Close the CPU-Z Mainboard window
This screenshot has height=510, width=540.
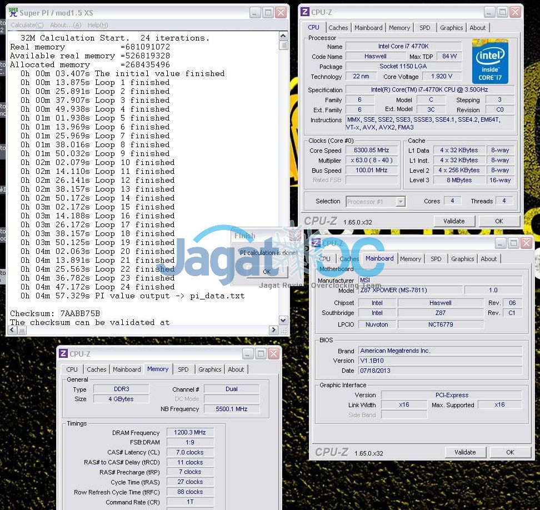click(526, 243)
